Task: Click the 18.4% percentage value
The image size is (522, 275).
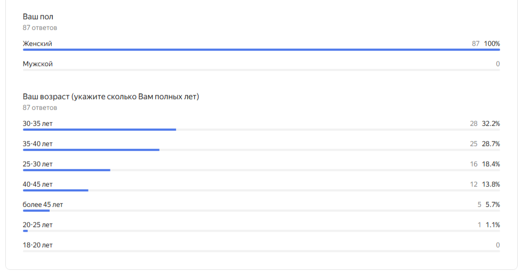Action: tap(491, 164)
